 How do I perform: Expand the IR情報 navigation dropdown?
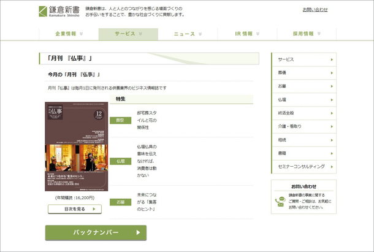tap(259, 34)
